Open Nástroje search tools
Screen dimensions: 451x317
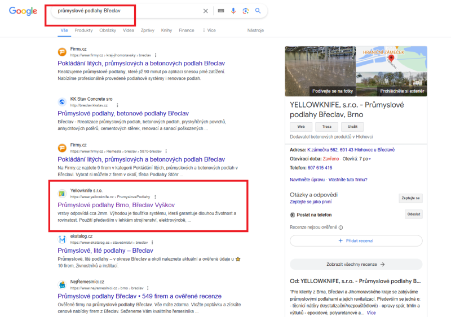255,30
